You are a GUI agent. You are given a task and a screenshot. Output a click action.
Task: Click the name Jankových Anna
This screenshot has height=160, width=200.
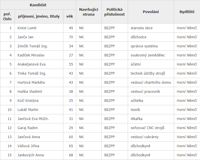pos(30,155)
